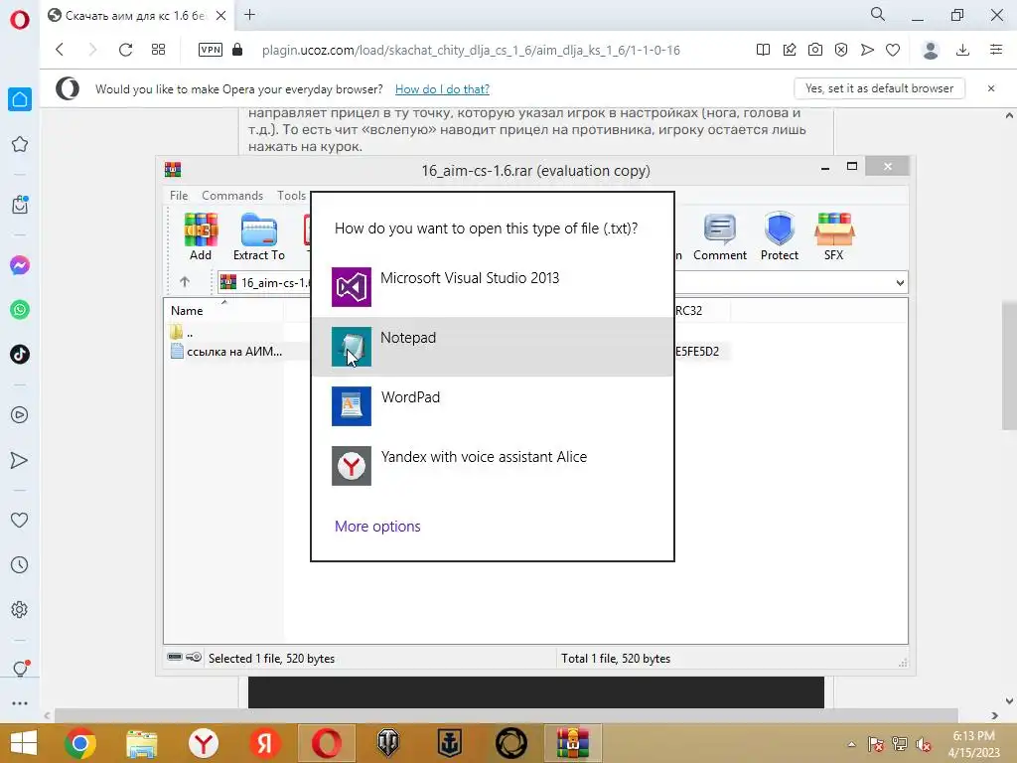Go up one folder in WinRAR
Viewport: 1017px width, 763px height.
184,282
